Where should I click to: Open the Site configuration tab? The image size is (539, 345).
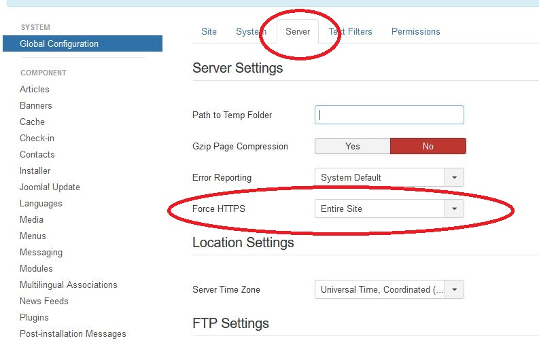pyautogui.click(x=209, y=32)
